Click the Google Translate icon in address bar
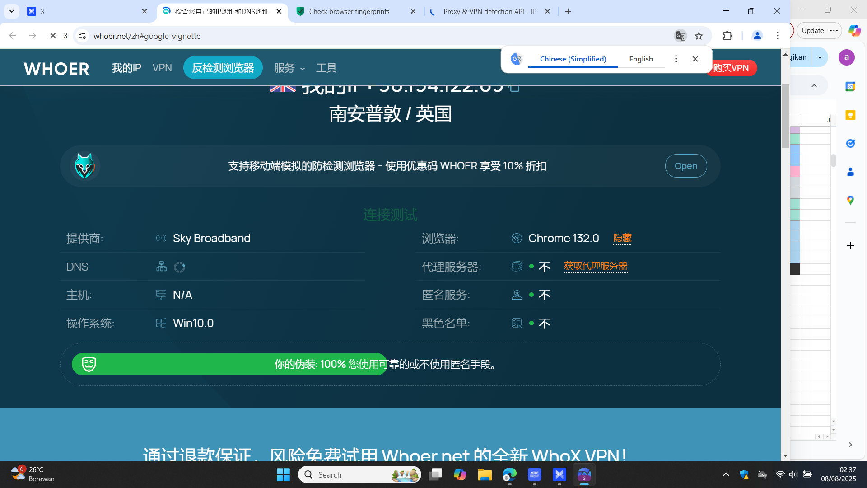Screen dimensions: 867x488 pos(680,36)
